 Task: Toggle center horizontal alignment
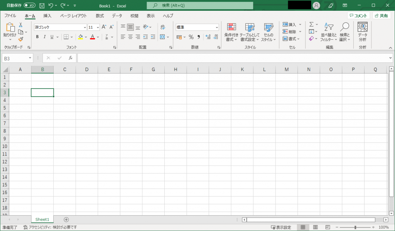130,37
